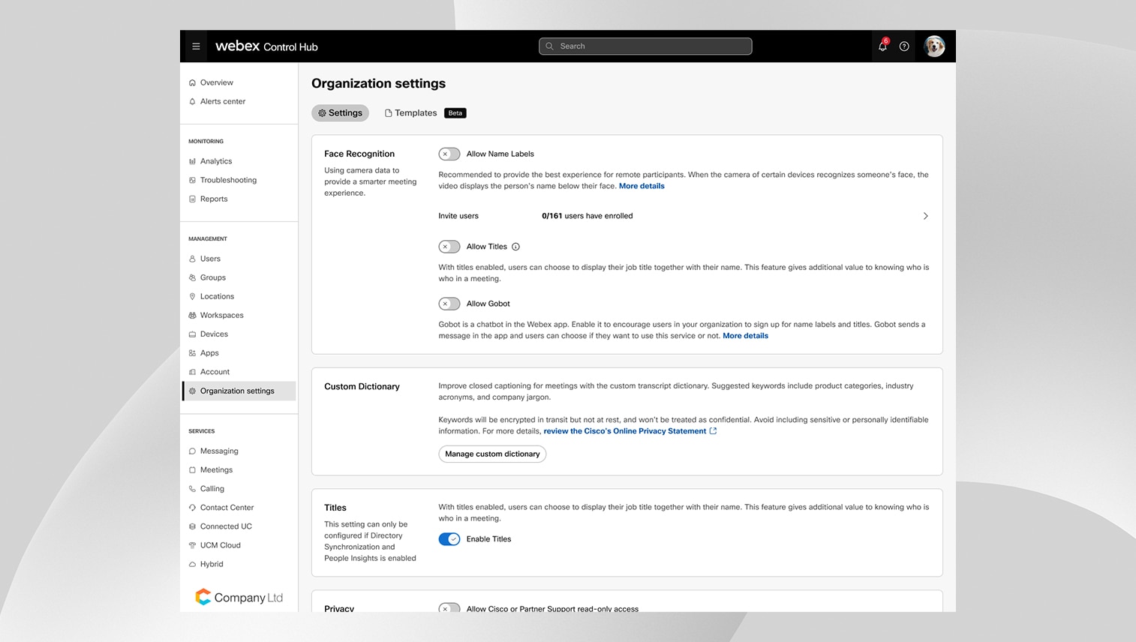Click the Locations pin icon
The height and width of the screenshot is (642, 1136).
[x=192, y=296]
